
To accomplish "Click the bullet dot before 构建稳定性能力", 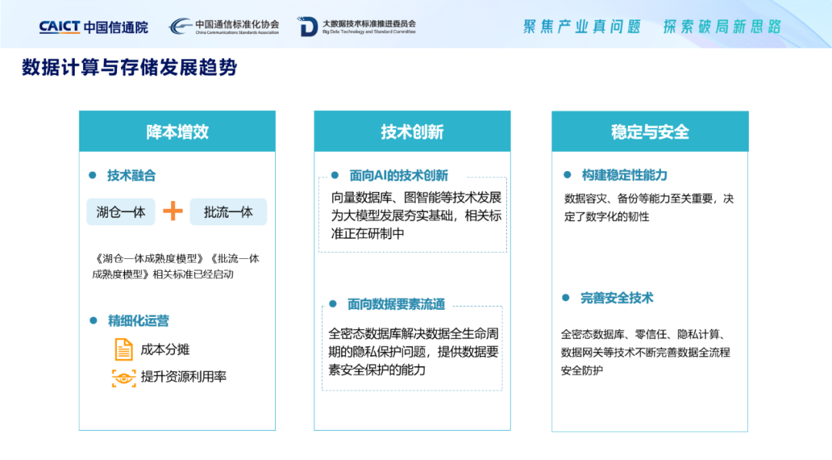I will click(567, 176).
